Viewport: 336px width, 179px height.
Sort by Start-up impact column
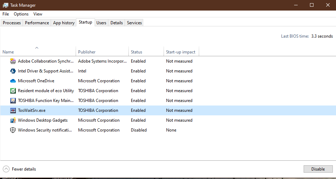[x=181, y=52]
